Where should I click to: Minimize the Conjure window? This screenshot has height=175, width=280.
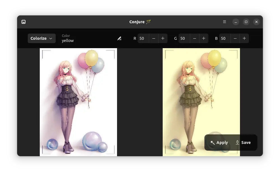[x=236, y=22]
